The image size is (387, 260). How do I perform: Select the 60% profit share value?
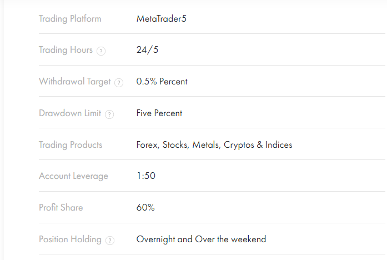pyautogui.click(x=145, y=207)
